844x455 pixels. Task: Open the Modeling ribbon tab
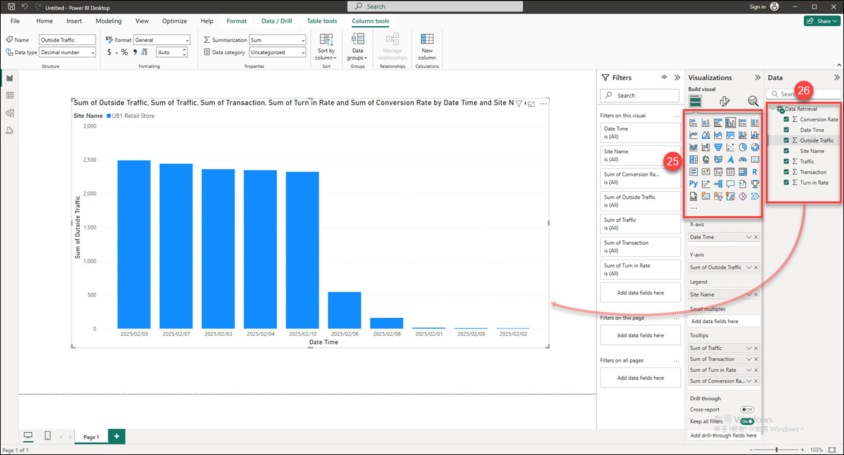pyautogui.click(x=108, y=21)
